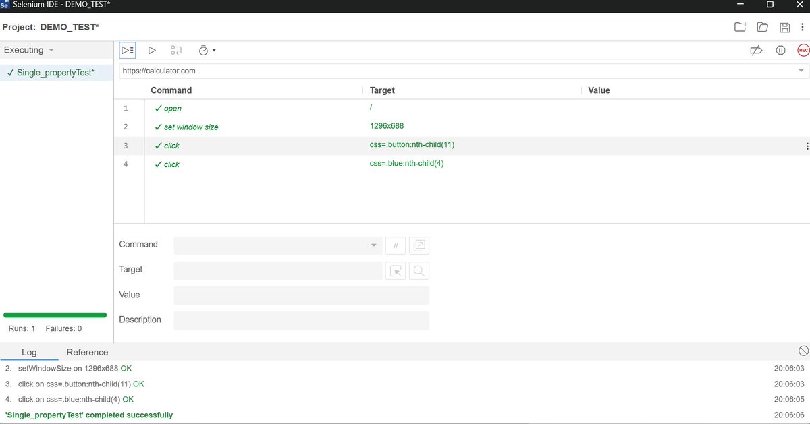
Task: Switch to the Reference tab
Action: pos(87,352)
